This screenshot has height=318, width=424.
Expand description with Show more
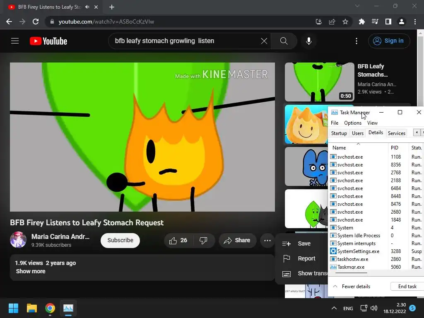(31, 271)
